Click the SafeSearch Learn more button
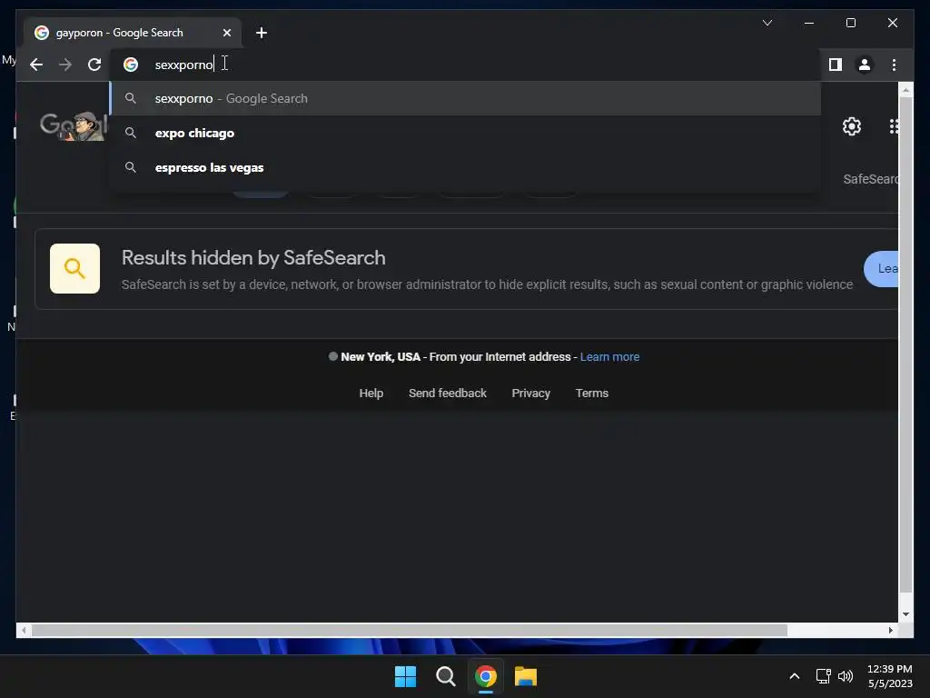This screenshot has height=698, width=930. pyautogui.click(x=881, y=269)
